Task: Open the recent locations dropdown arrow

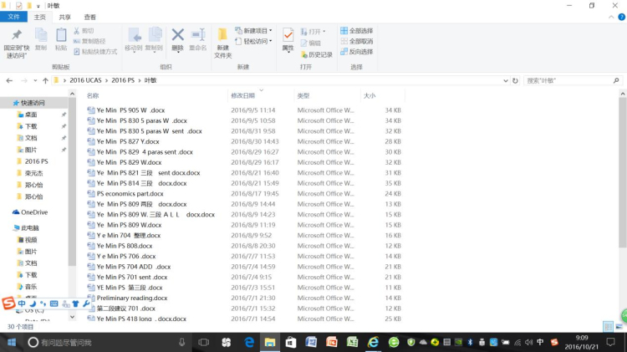Action: coord(34,80)
